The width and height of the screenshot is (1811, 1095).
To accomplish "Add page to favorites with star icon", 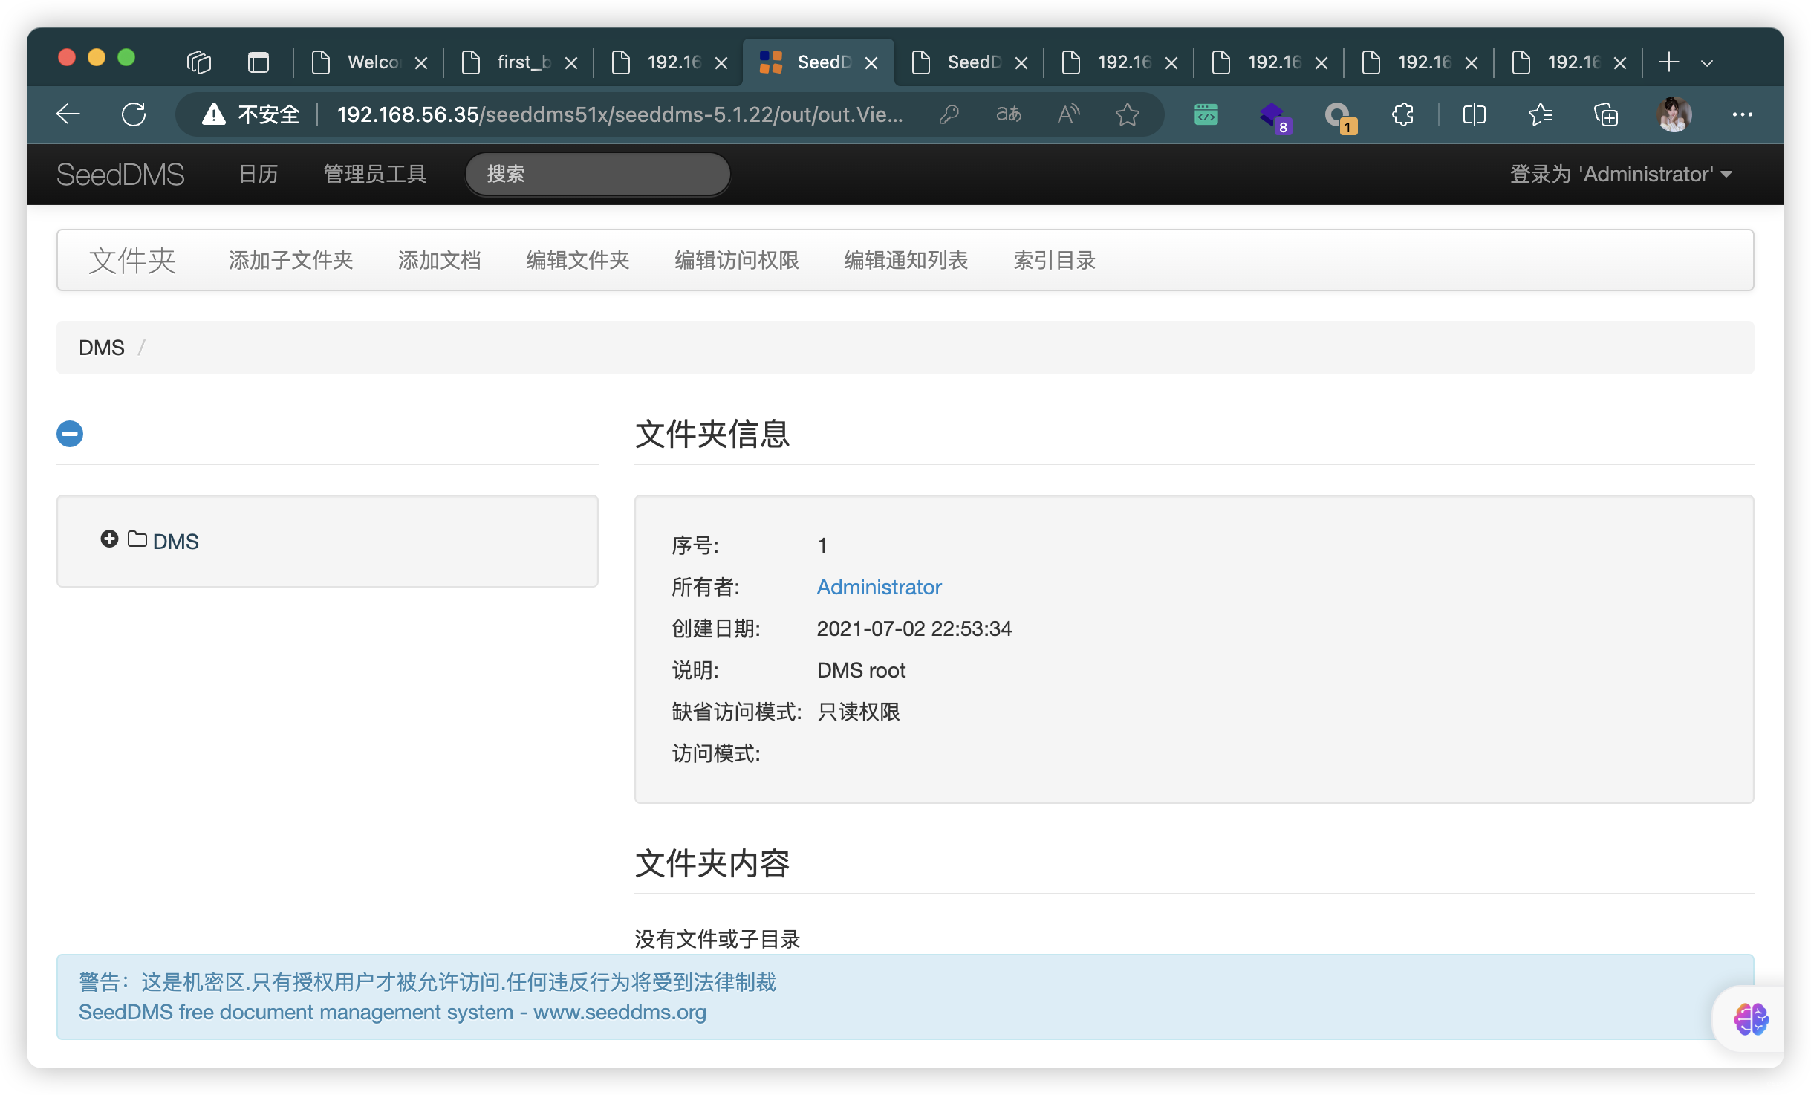I will (x=1128, y=114).
